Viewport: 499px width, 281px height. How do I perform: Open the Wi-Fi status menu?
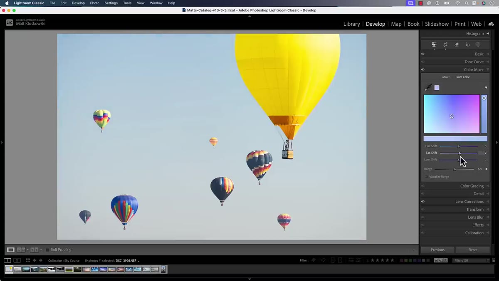(x=458, y=3)
